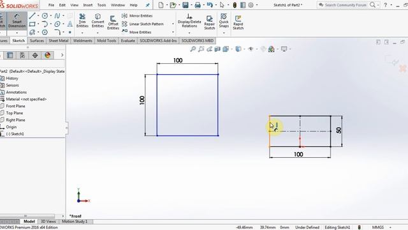Open the Edit Appearance color icon
The image size is (408, 230).
click(271, 49)
